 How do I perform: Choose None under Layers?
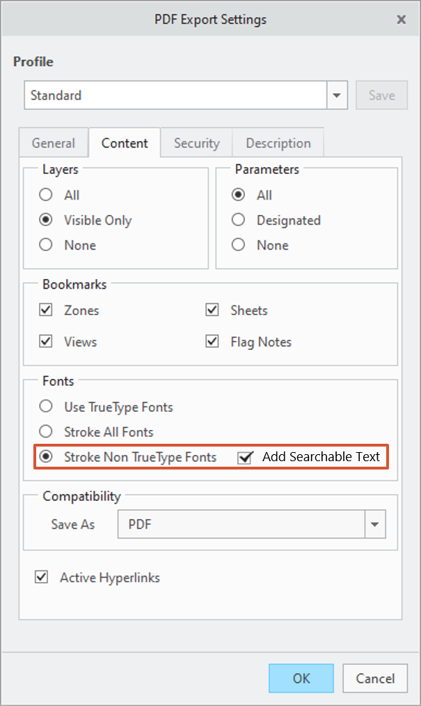coord(46,246)
